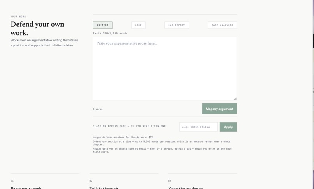
Task: Click the 'YOUR WORK' section label
Action: [x=18, y=16]
